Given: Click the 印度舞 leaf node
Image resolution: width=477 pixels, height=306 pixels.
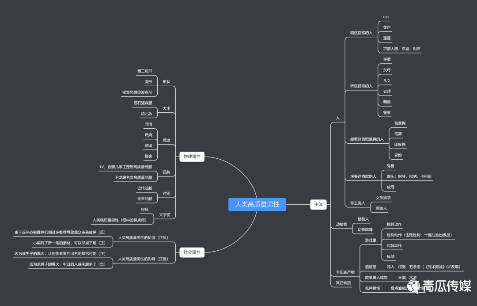Looking at the screenshot, I should click(x=400, y=145).
